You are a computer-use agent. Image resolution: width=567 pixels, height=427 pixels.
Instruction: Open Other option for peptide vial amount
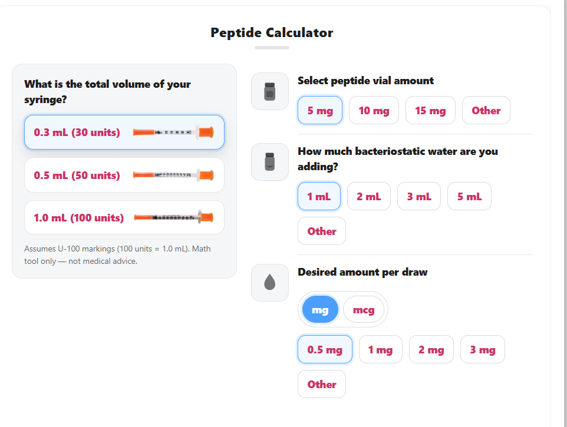point(486,111)
